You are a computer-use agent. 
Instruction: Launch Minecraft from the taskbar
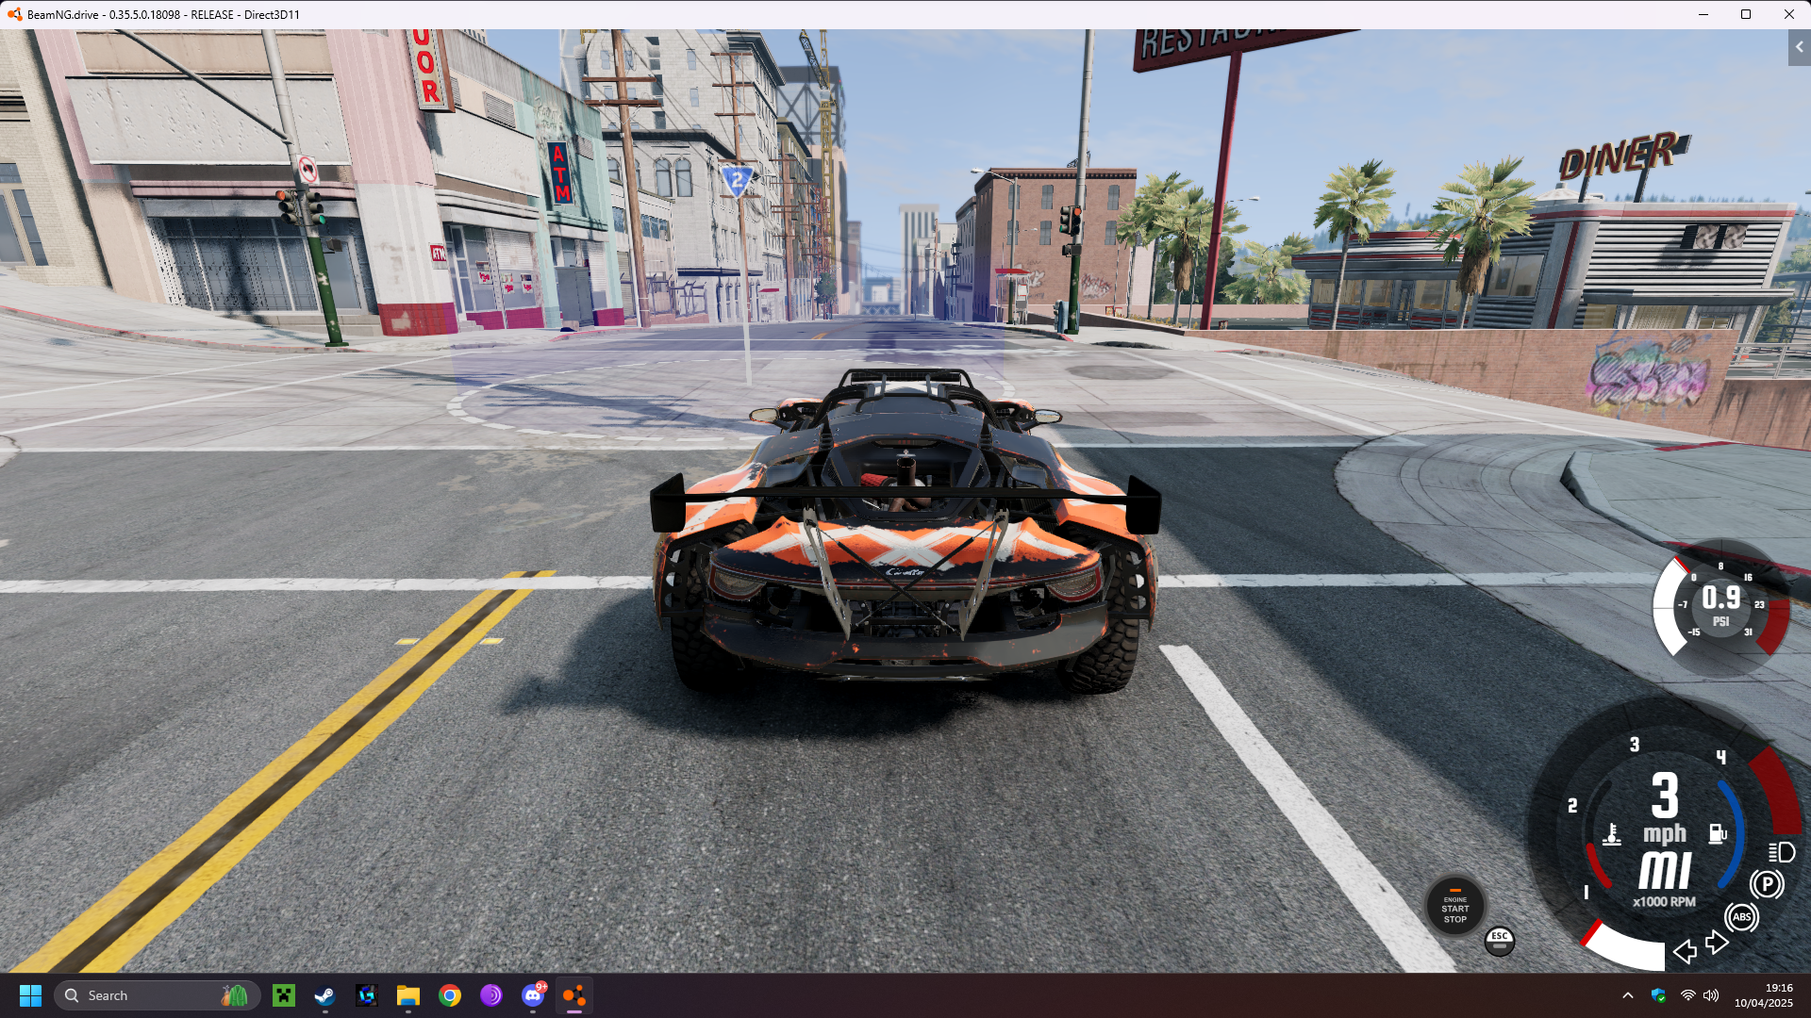(283, 995)
